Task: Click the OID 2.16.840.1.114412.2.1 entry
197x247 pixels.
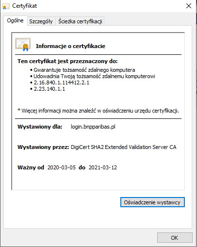Action: pyautogui.click(x=62, y=82)
